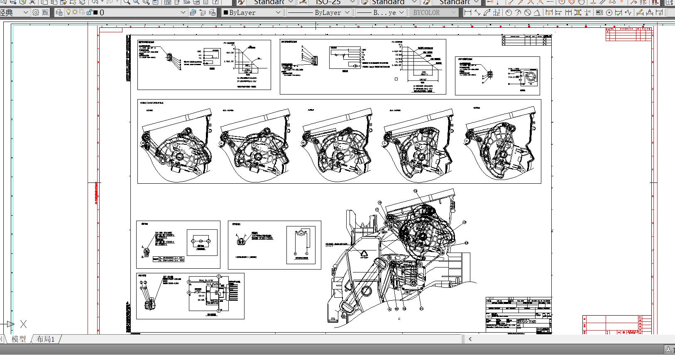The width and height of the screenshot is (675, 355).
Task: Open the Tolerance tool
Action: [599, 12]
